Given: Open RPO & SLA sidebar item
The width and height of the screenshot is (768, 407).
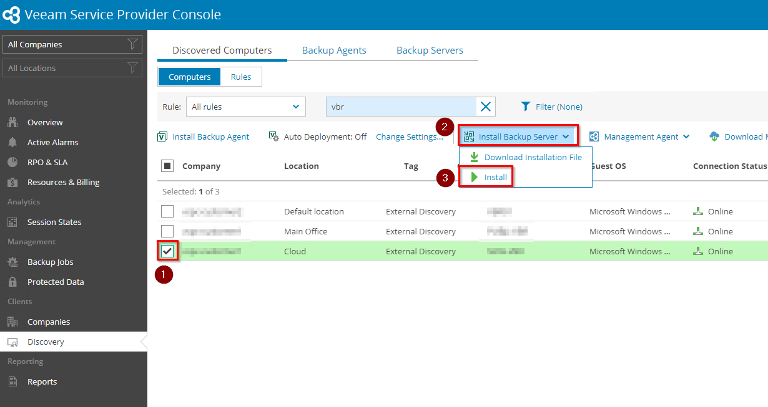Looking at the screenshot, I should coord(47,162).
